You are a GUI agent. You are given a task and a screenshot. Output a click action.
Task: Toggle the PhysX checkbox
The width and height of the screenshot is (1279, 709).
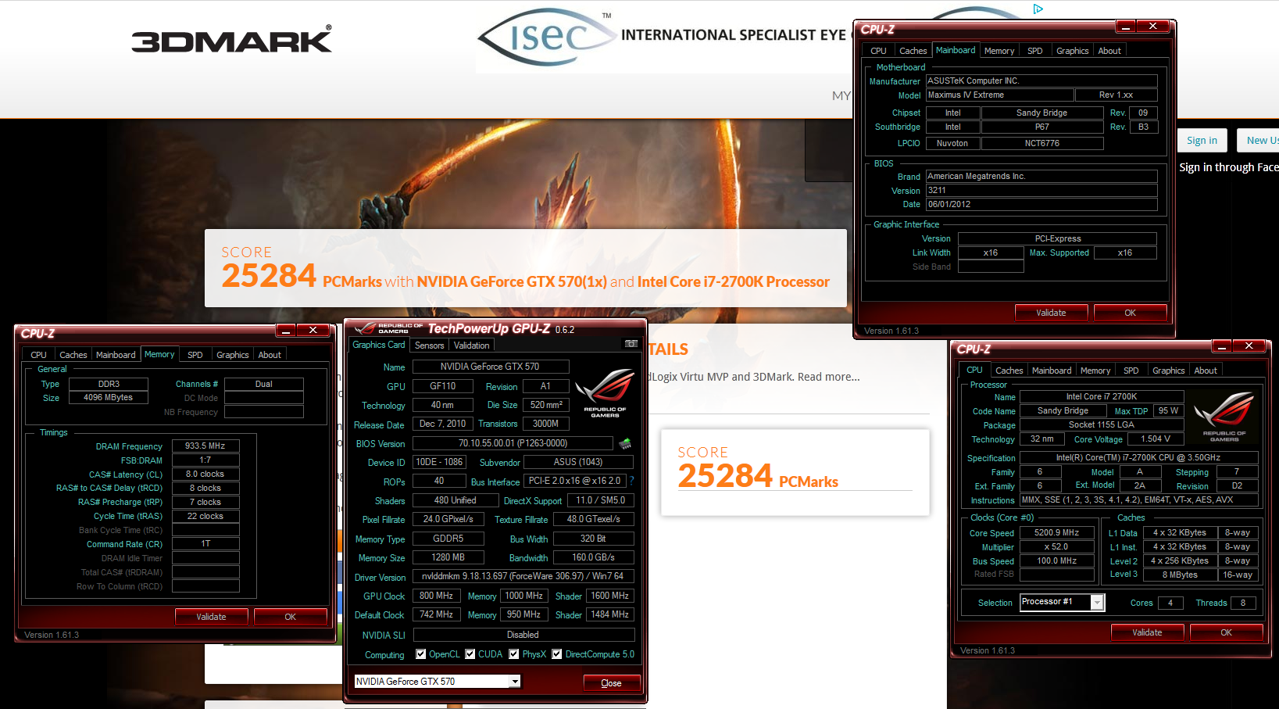click(514, 654)
